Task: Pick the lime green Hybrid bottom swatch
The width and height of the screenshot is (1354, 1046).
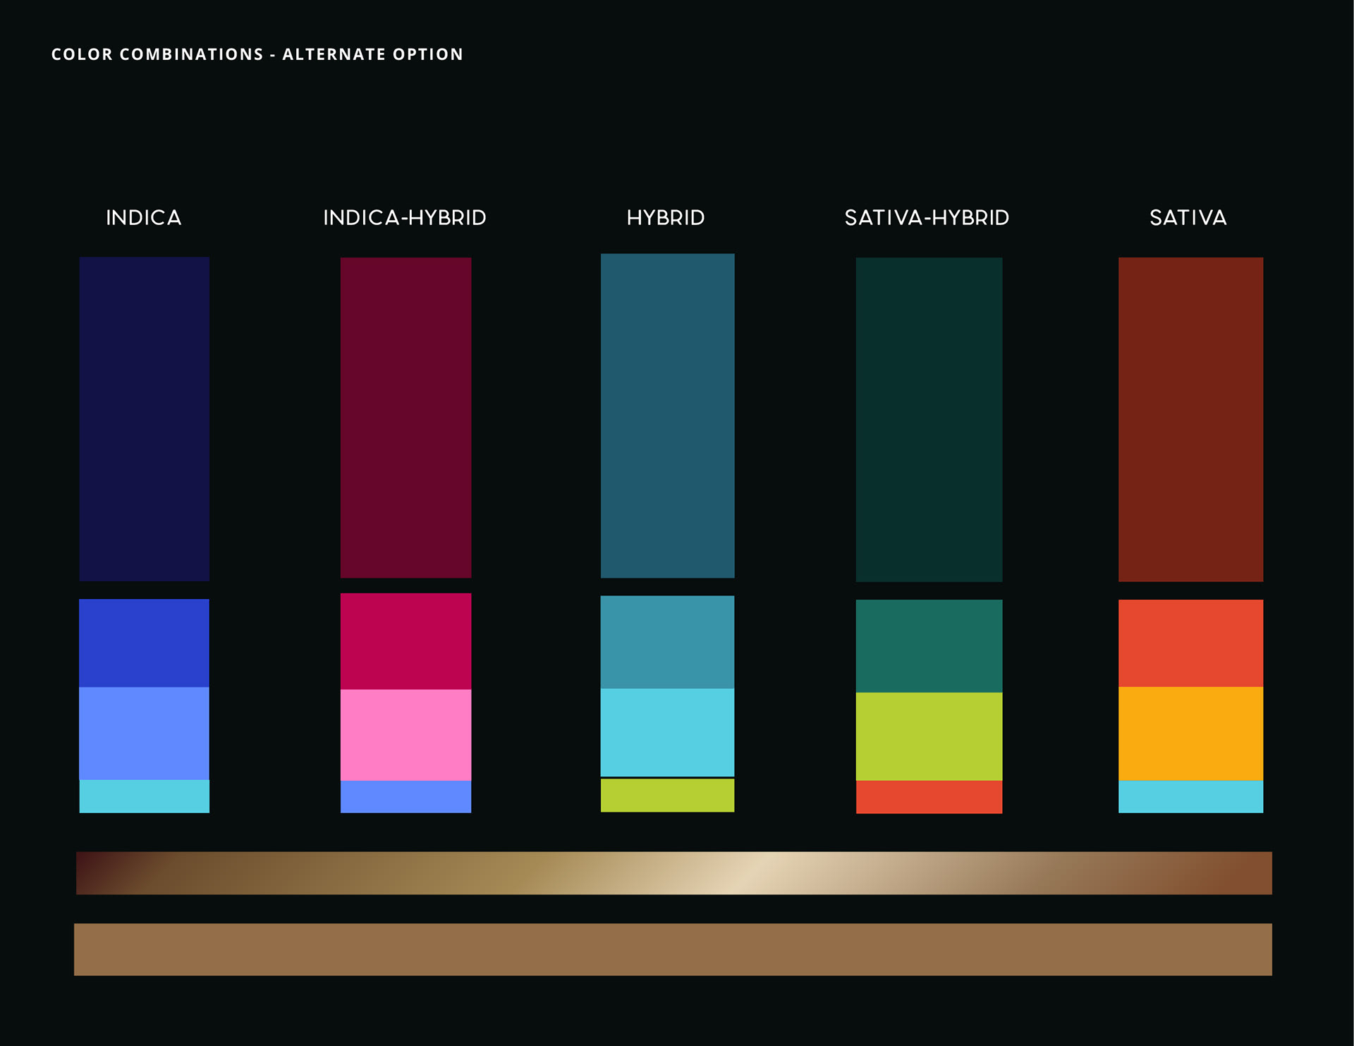Action: pyautogui.click(x=667, y=795)
